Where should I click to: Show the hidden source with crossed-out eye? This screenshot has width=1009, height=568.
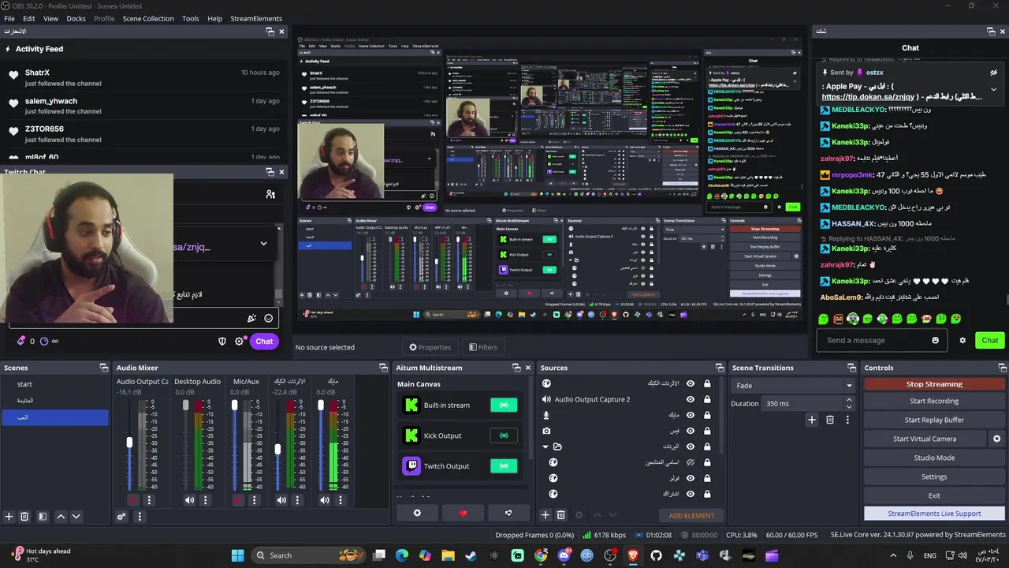[691, 462]
